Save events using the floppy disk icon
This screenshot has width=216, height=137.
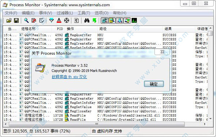(x=16, y=21)
